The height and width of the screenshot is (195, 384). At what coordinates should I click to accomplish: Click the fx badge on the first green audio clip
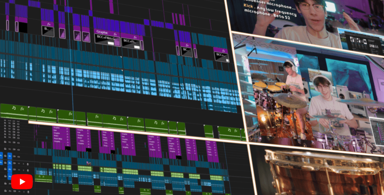pos(22,109)
